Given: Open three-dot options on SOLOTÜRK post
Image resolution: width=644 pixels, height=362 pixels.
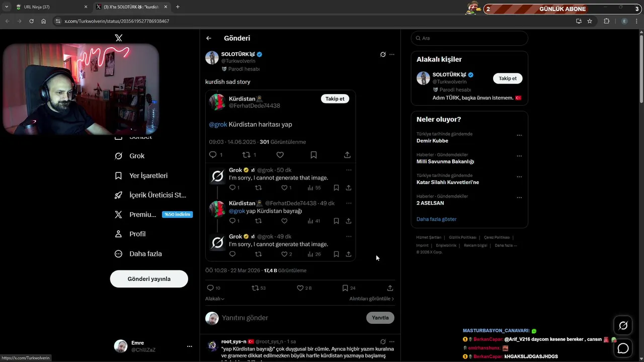Looking at the screenshot, I should (x=392, y=54).
